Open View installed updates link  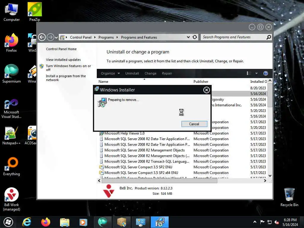[x=63, y=60]
